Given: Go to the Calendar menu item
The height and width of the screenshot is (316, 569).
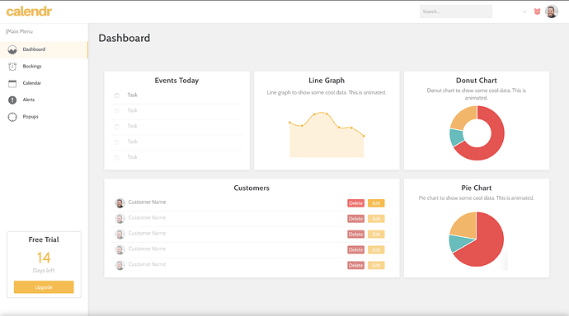Looking at the screenshot, I should [44, 83].
